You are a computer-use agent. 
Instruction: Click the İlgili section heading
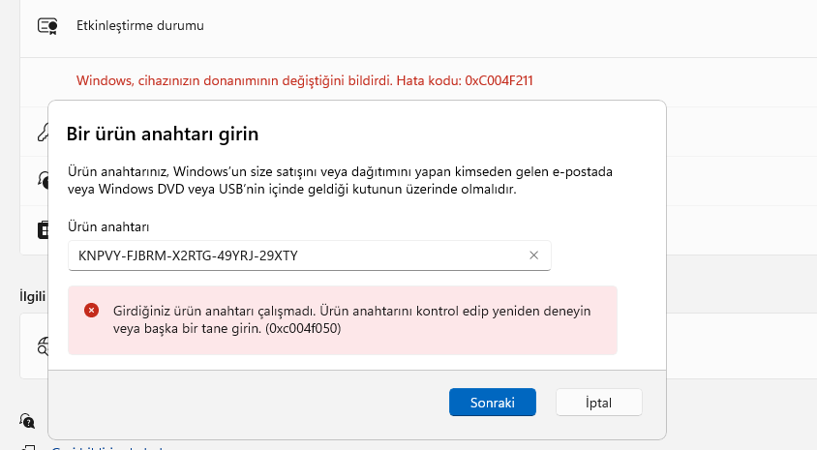point(32,296)
